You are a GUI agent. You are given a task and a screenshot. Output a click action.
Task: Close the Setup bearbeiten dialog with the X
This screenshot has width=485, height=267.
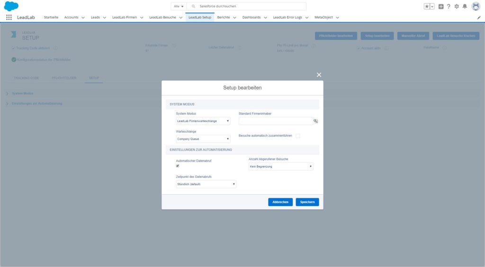(x=319, y=75)
